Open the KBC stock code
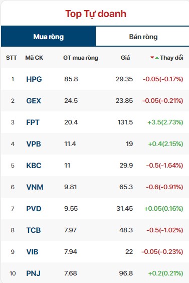189x283 pixels. point(34,166)
